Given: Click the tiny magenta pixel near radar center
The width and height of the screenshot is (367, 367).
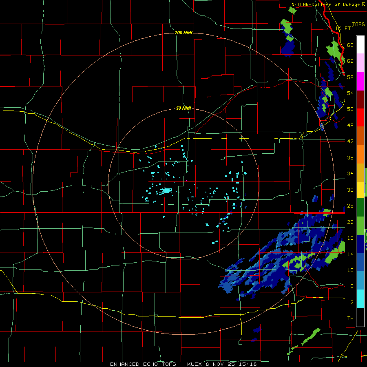Looking at the screenshot, I should (x=186, y=181).
